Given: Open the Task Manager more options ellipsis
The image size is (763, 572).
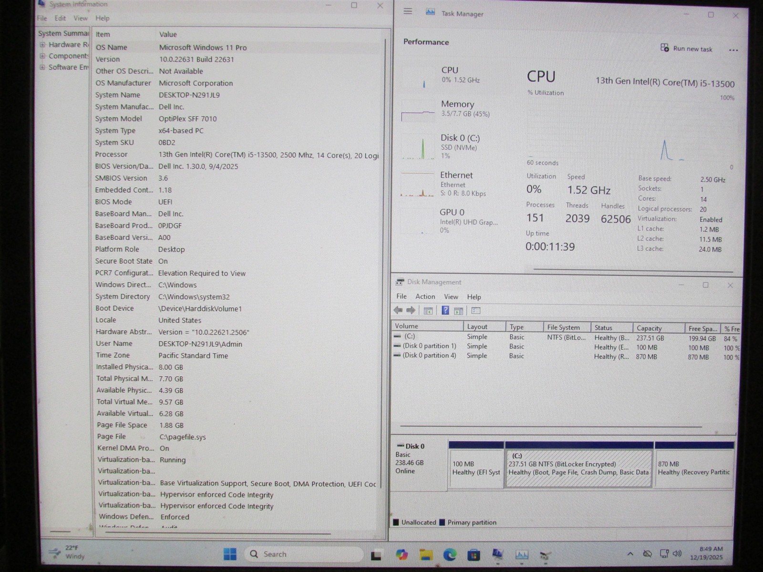Looking at the screenshot, I should tap(733, 50).
